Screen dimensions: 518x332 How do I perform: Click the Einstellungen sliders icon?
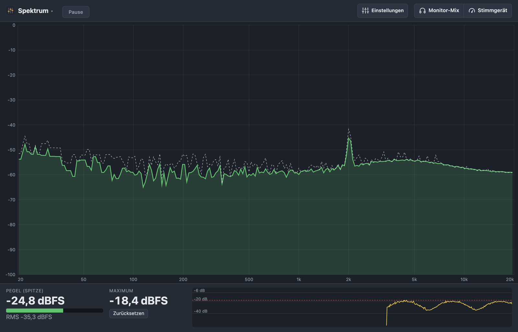[365, 11]
